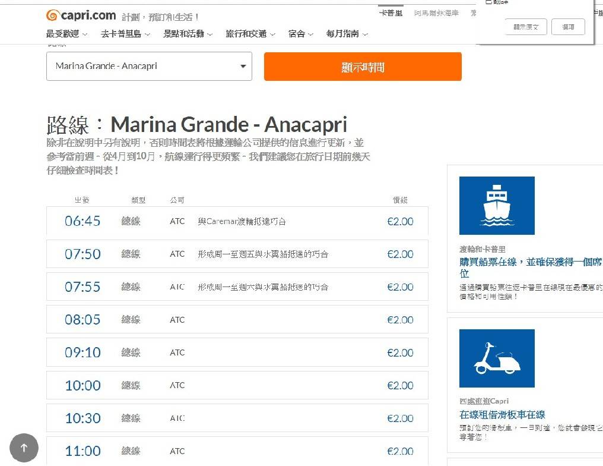Click the capri.com logo
Image resolution: width=603 pixels, height=466 pixels.
(x=81, y=15)
